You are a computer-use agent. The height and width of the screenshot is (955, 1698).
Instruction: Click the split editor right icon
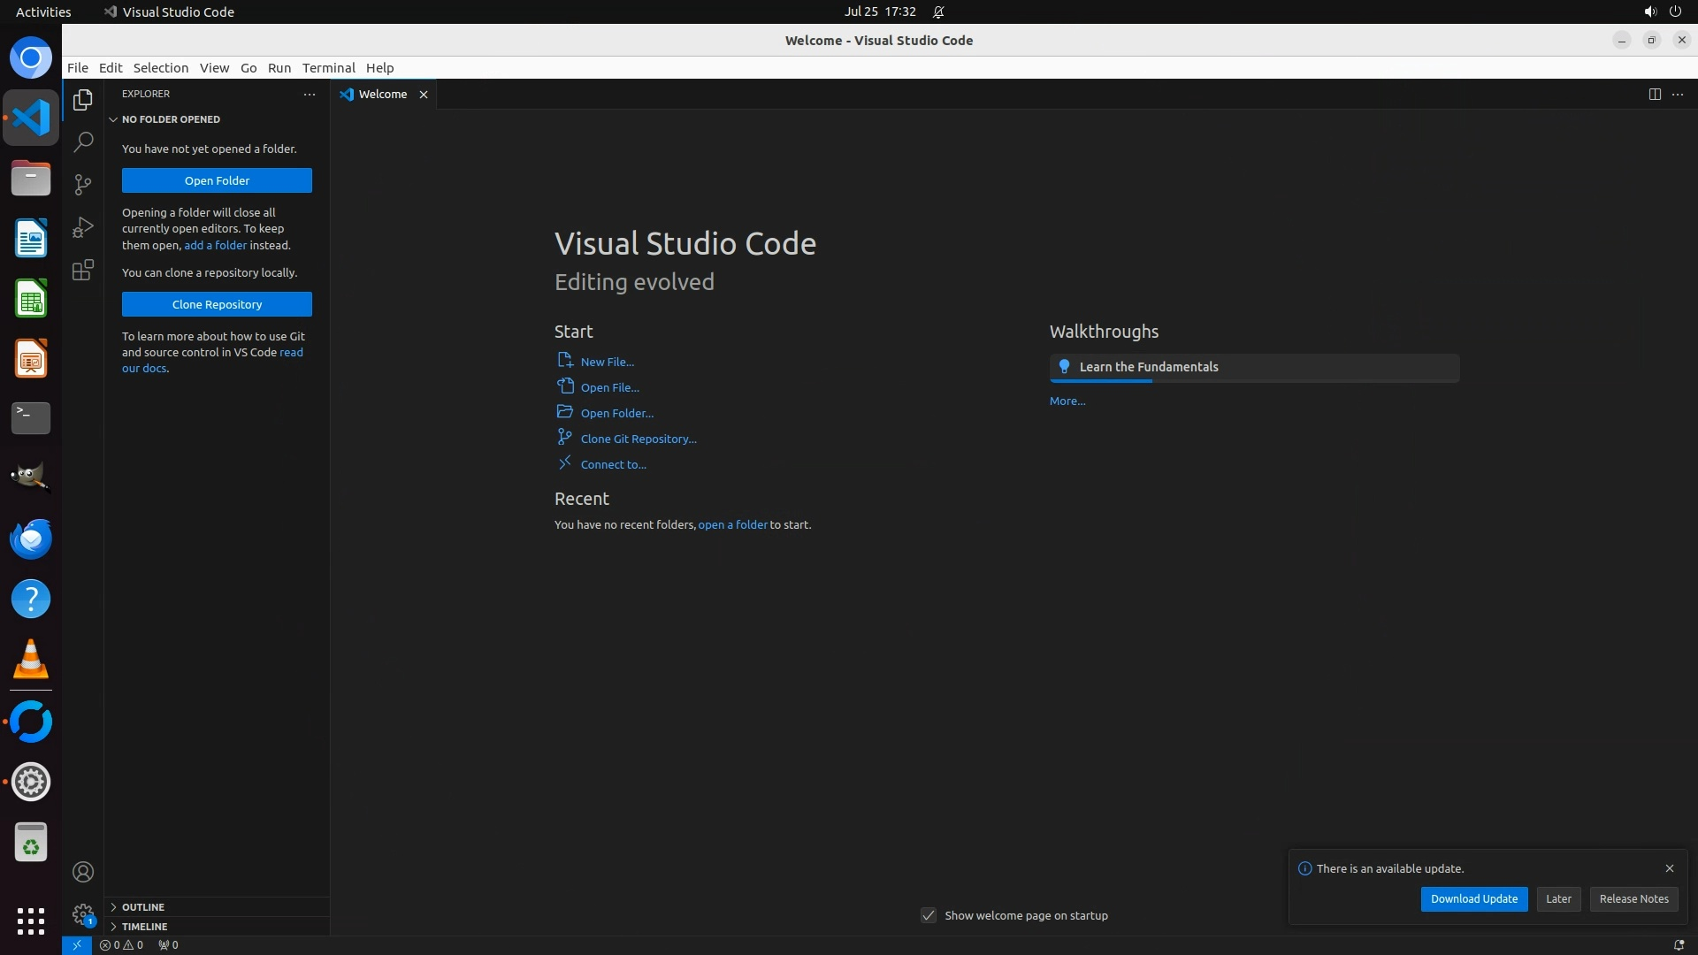[x=1654, y=94]
